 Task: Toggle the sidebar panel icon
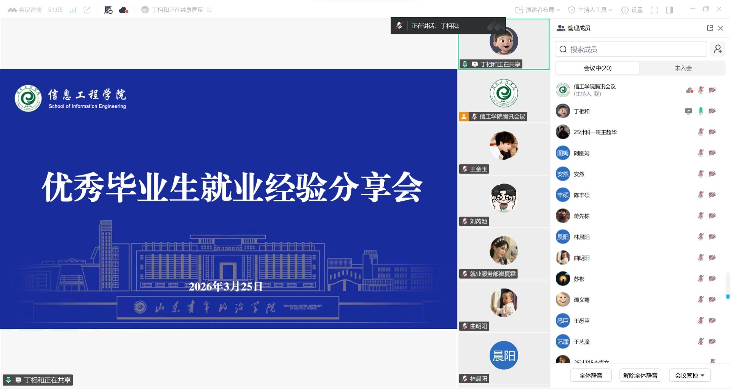click(x=669, y=10)
